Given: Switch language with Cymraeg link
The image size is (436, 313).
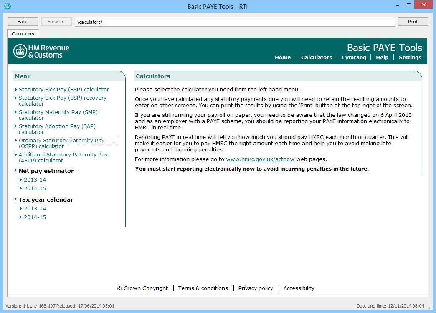Looking at the screenshot, I should click(354, 57).
